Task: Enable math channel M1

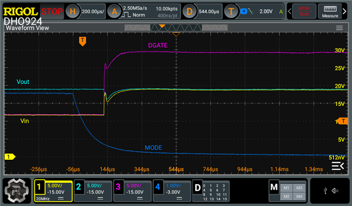Action: [x=287, y=188]
